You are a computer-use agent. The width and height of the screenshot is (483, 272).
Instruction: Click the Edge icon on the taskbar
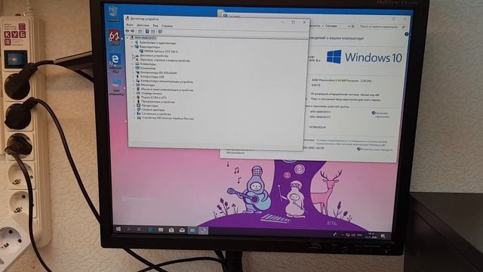click(150, 230)
